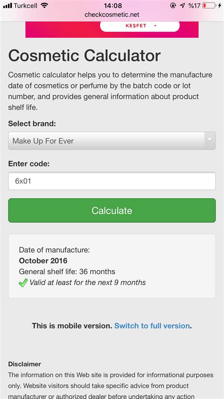Tap the checkcosmetic.net address bar
The image size is (224, 399).
112,15
